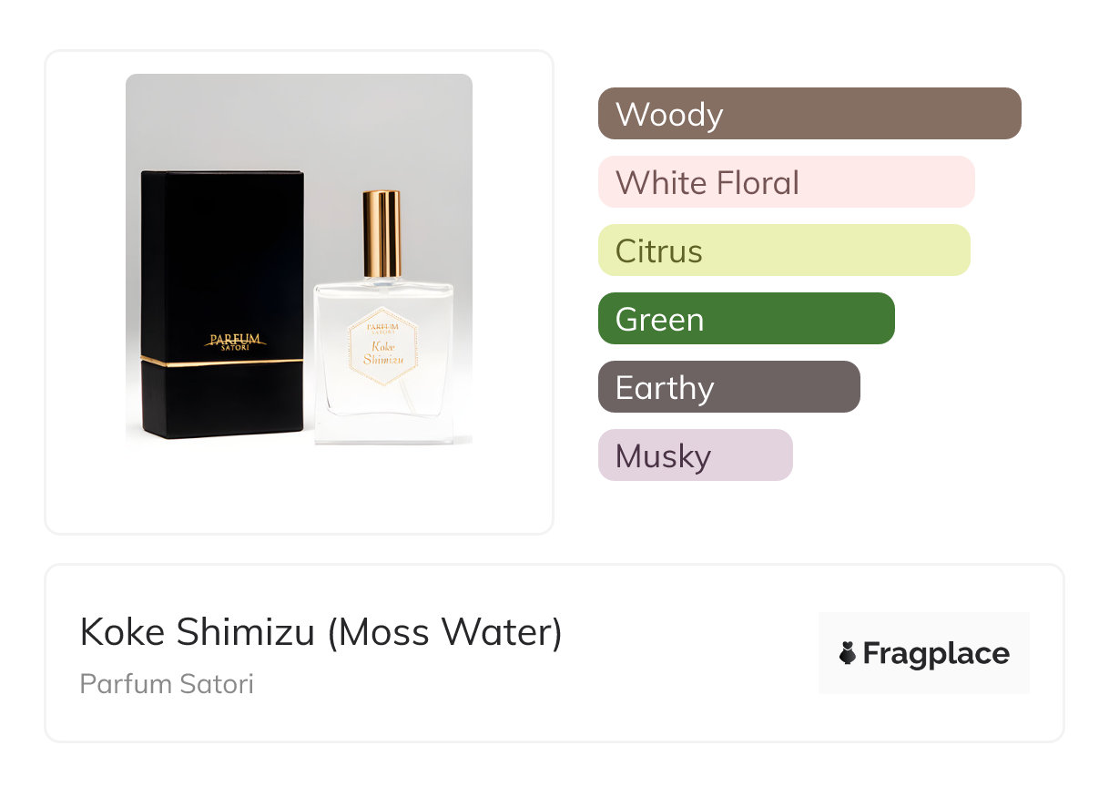Click the gold cap of the perfume bottle
This screenshot has width=1109, height=787.
[382, 233]
